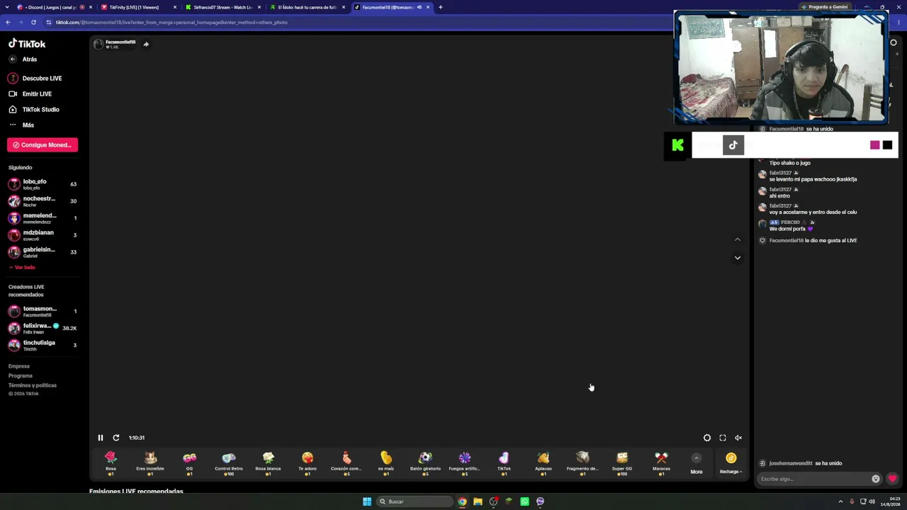The height and width of the screenshot is (510, 907).
Task: Send the Rosa gift
Action: click(111, 463)
